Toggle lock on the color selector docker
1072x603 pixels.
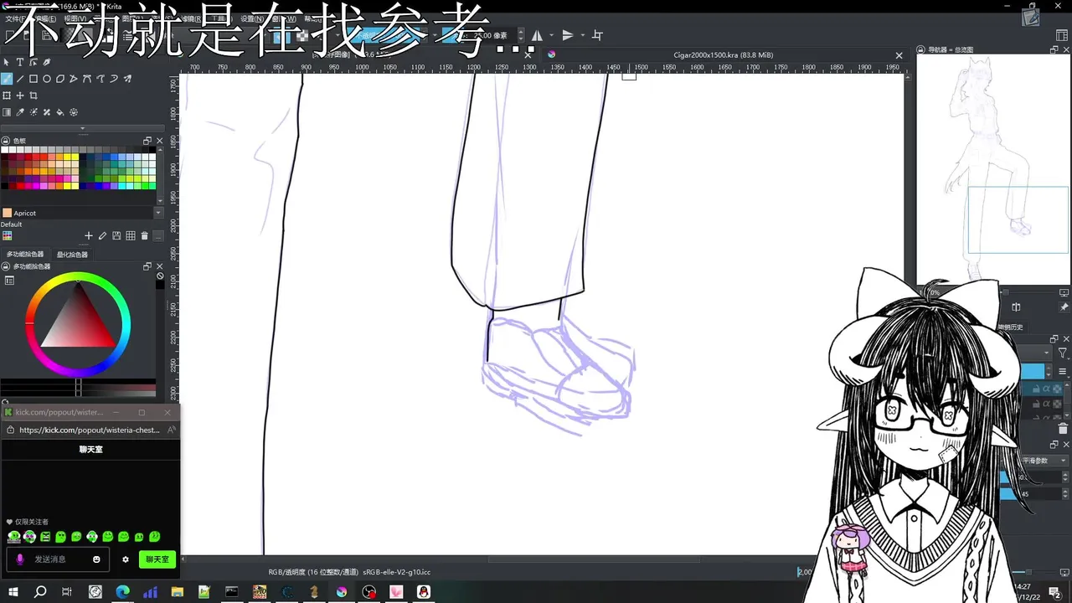point(6,266)
